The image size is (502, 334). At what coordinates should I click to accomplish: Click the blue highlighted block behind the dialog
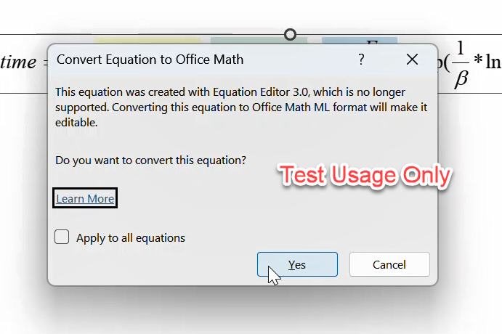pos(360,41)
